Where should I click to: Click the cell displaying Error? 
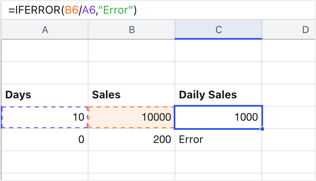click(218, 140)
